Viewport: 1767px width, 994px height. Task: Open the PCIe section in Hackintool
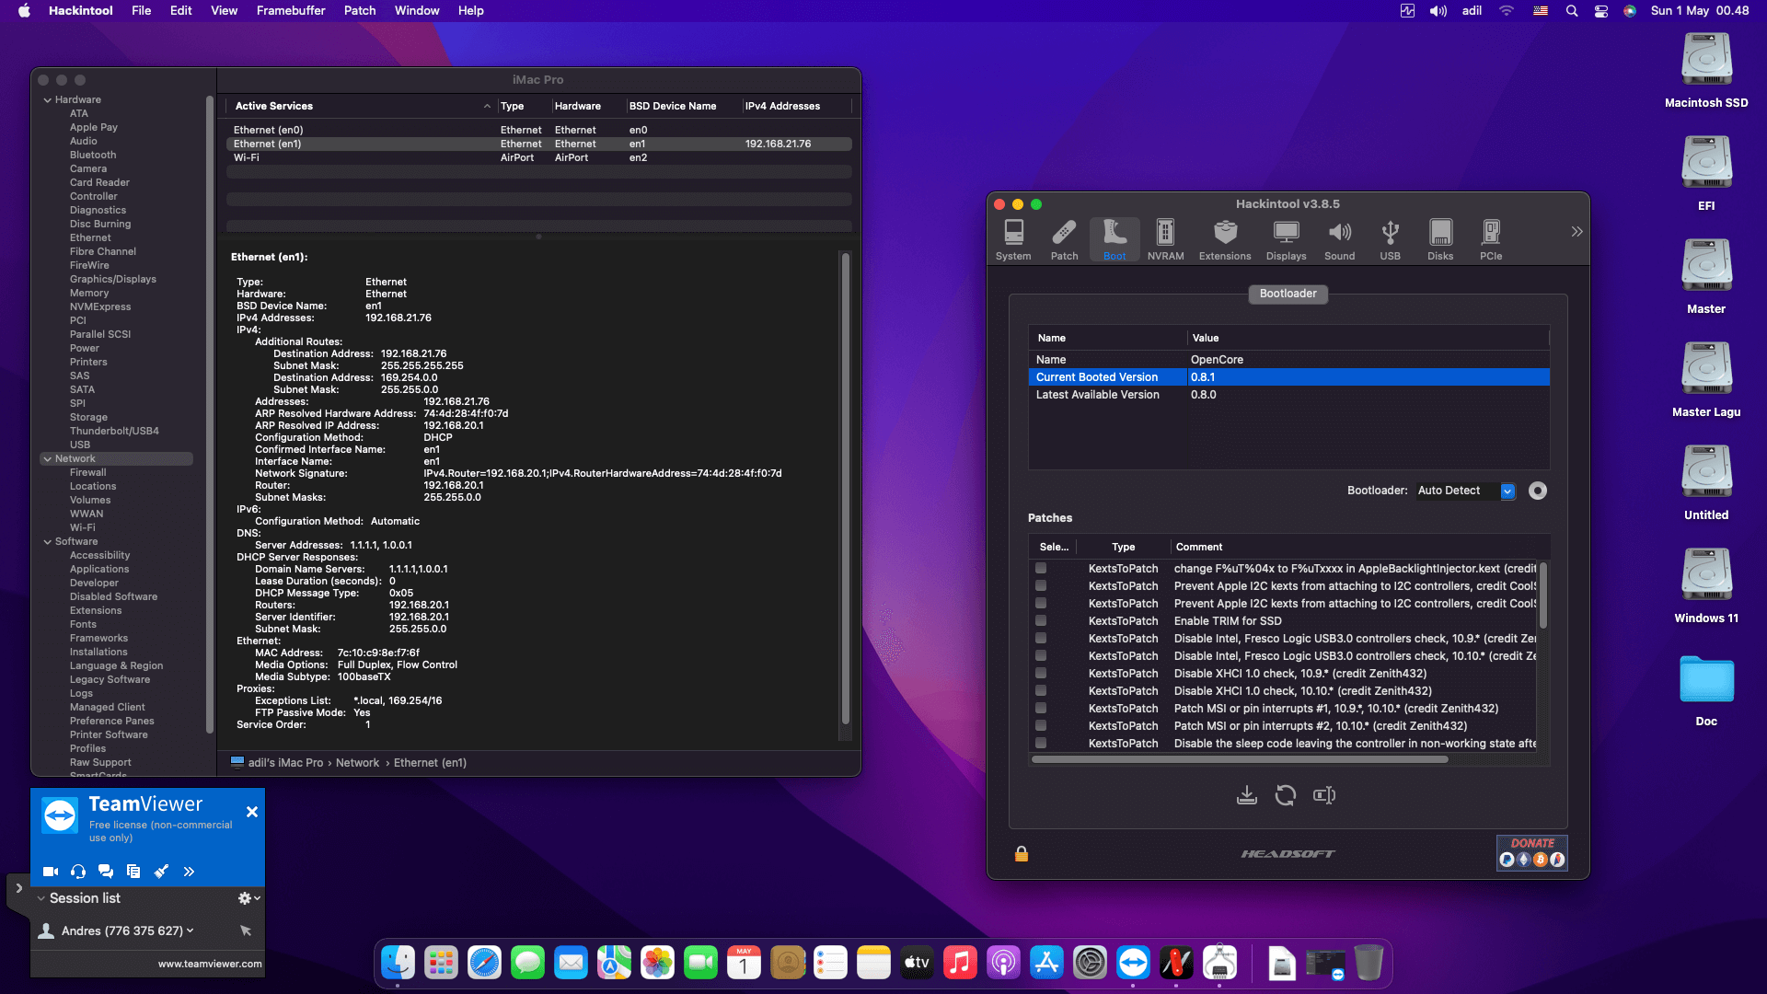coord(1491,240)
